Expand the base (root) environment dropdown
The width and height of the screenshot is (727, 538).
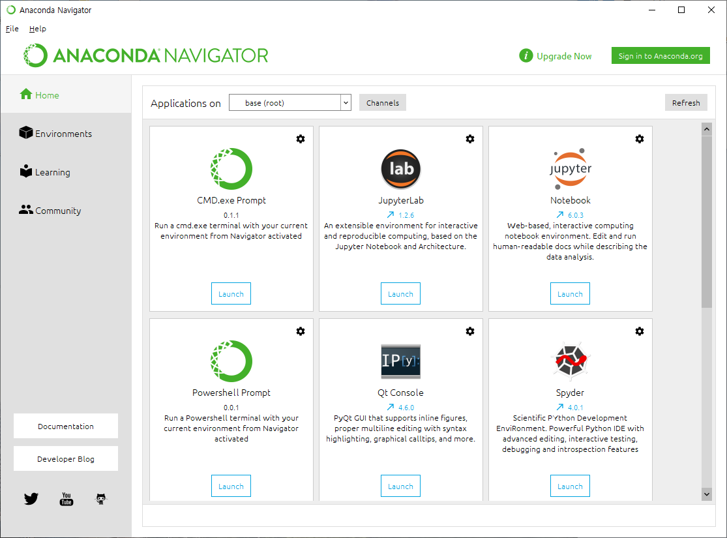pyautogui.click(x=346, y=102)
